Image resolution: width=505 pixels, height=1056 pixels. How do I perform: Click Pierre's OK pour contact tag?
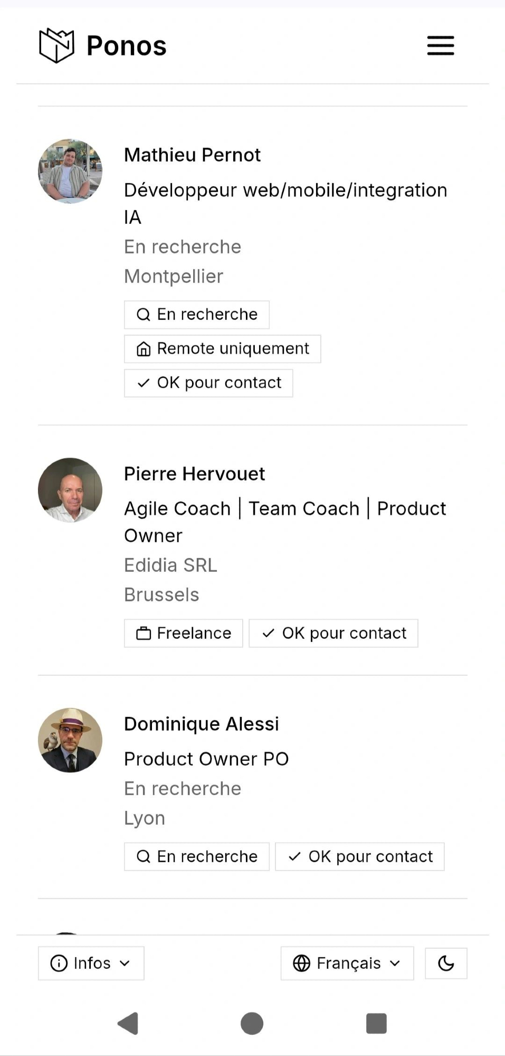pyautogui.click(x=333, y=633)
